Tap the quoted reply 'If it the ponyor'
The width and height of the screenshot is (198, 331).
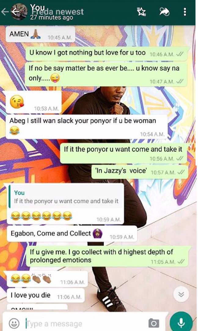[x=66, y=197]
